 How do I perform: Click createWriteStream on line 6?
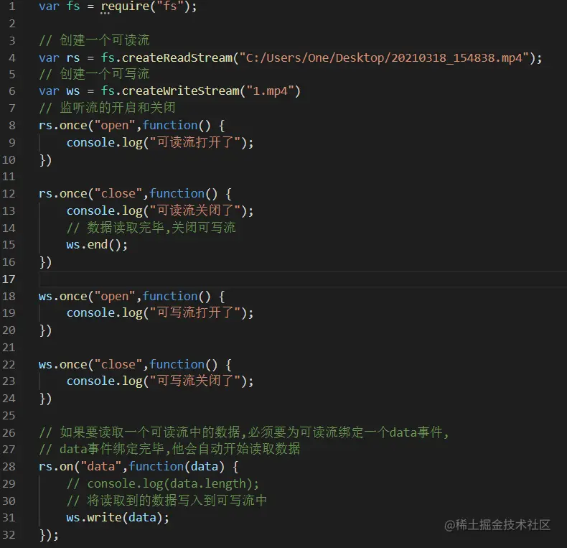coord(180,90)
